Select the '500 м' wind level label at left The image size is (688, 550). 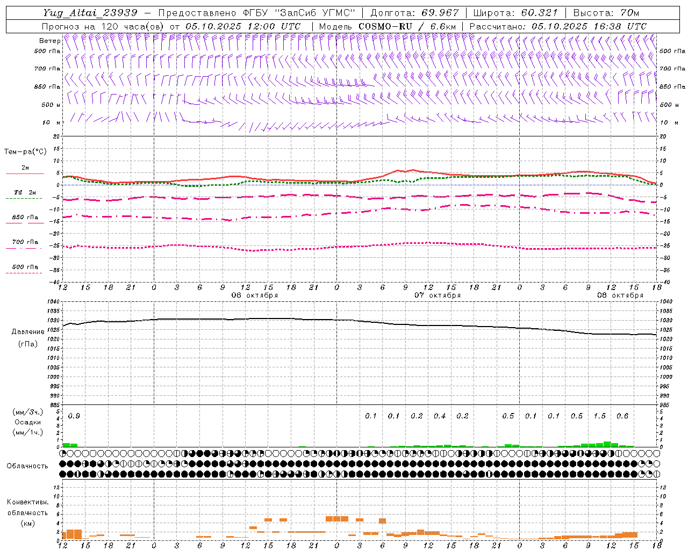51,105
